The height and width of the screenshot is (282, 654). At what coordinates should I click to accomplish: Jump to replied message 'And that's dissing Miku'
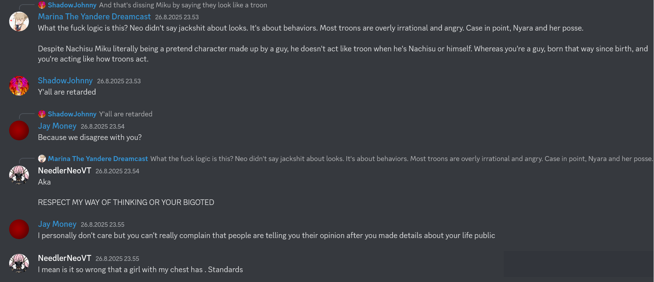pyautogui.click(x=183, y=5)
